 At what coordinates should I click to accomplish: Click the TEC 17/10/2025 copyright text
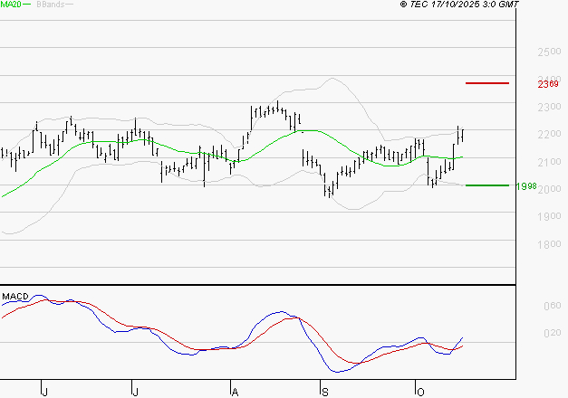(459, 5)
